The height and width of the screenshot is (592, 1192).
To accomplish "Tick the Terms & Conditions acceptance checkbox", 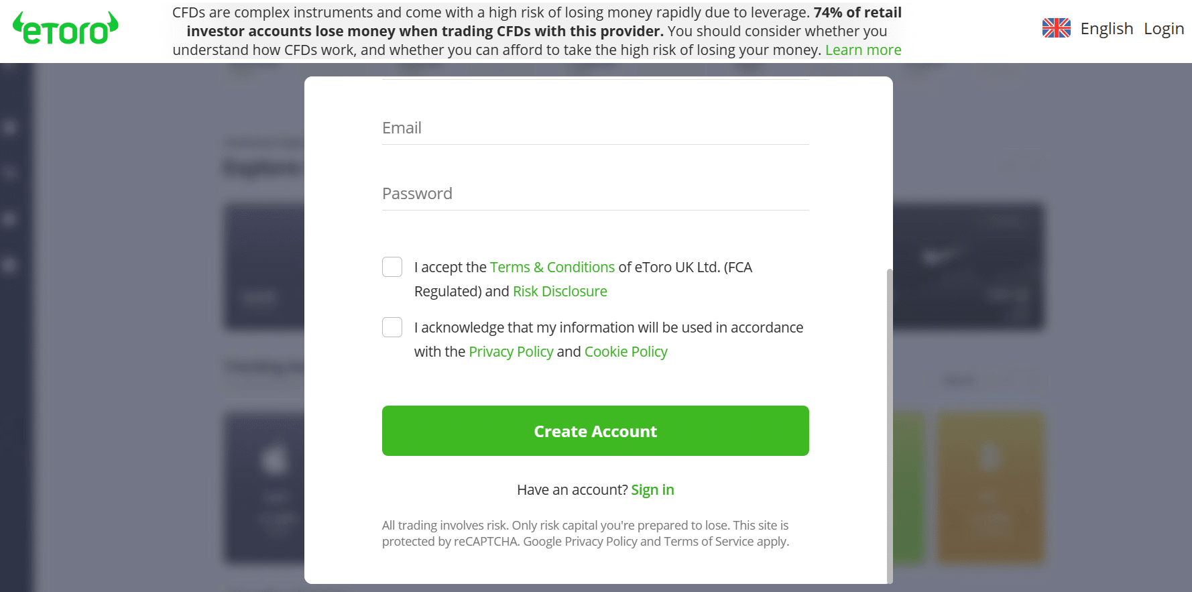I will [x=392, y=267].
